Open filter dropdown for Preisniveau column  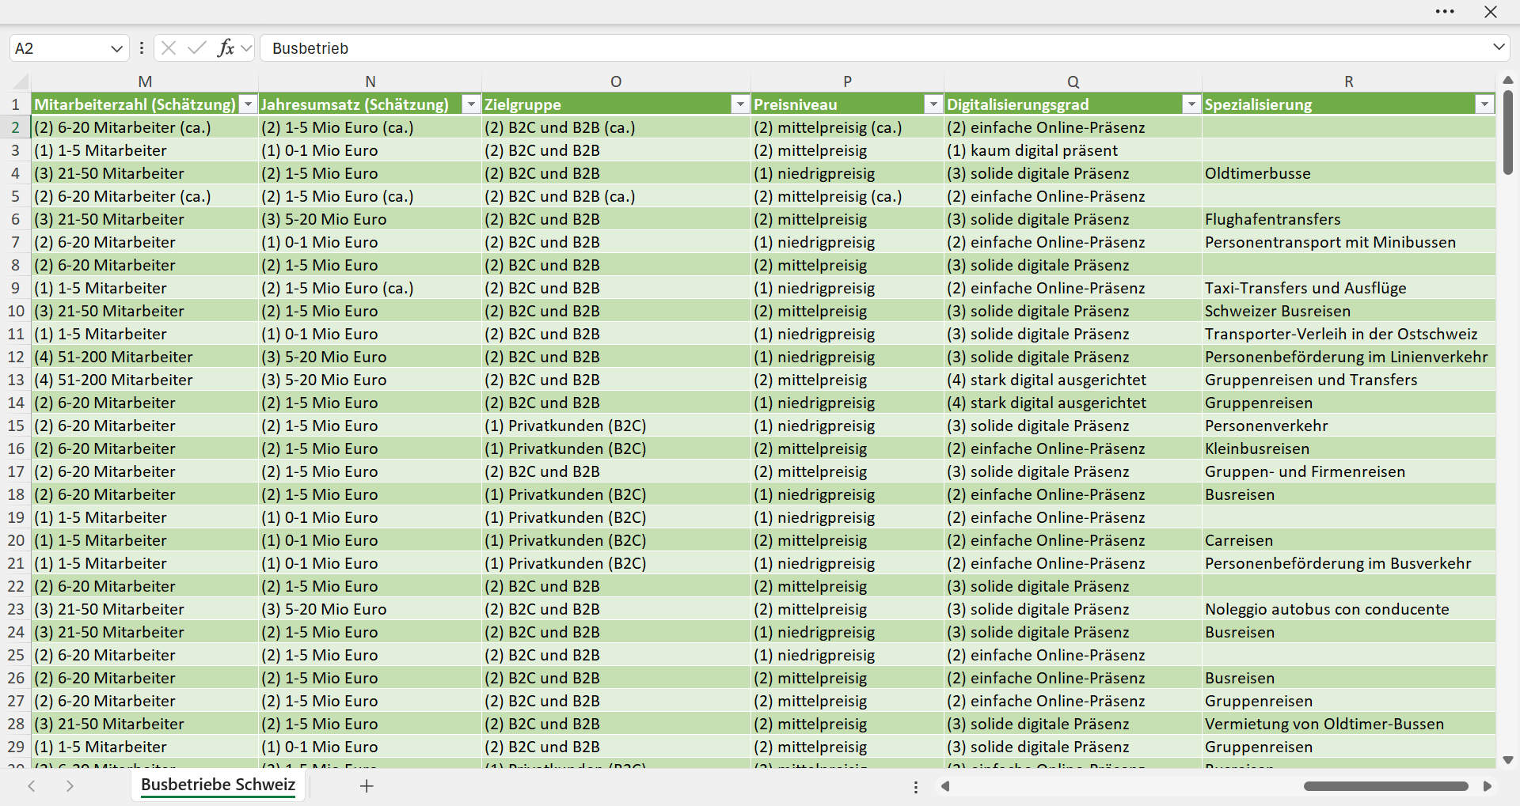[933, 104]
